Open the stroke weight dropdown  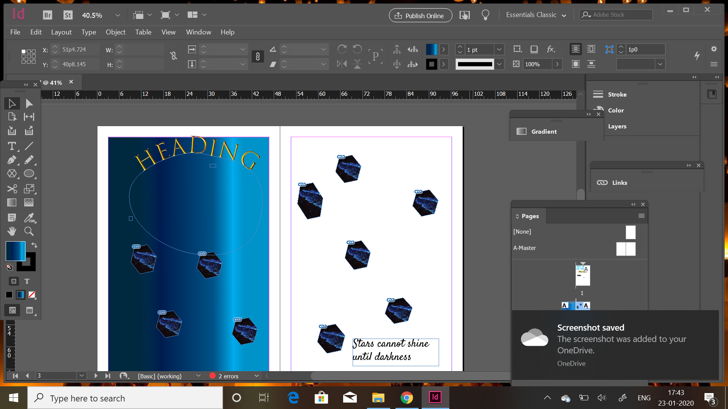pyautogui.click(x=499, y=50)
